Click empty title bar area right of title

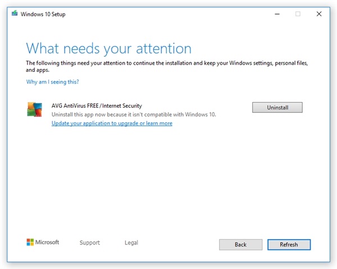(x=168, y=14)
